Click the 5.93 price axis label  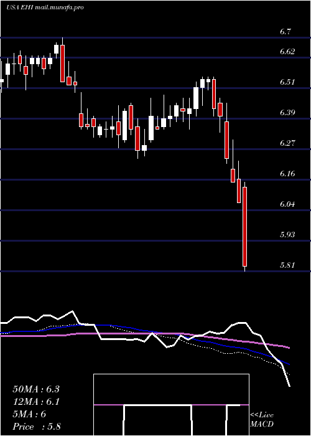coord(287,235)
